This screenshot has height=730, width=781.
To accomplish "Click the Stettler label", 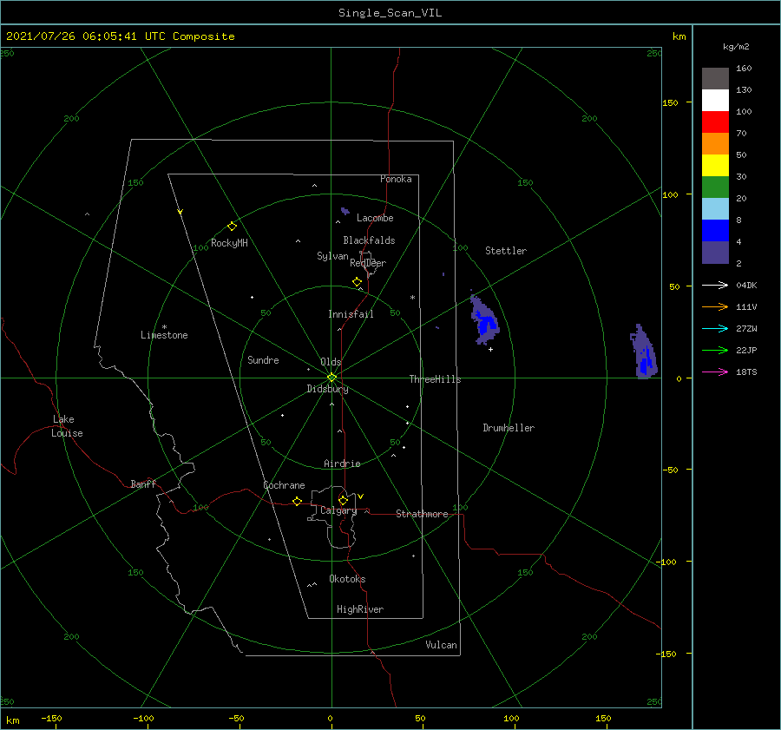I will 506,251.
